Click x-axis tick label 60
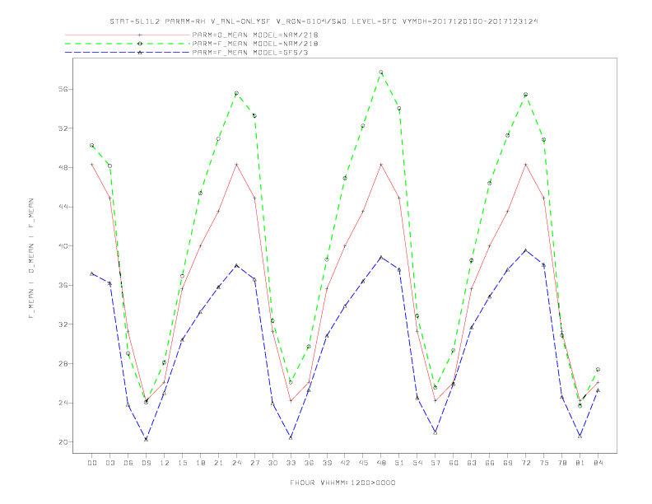This screenshot has width=652, height=504. [454, 463]
